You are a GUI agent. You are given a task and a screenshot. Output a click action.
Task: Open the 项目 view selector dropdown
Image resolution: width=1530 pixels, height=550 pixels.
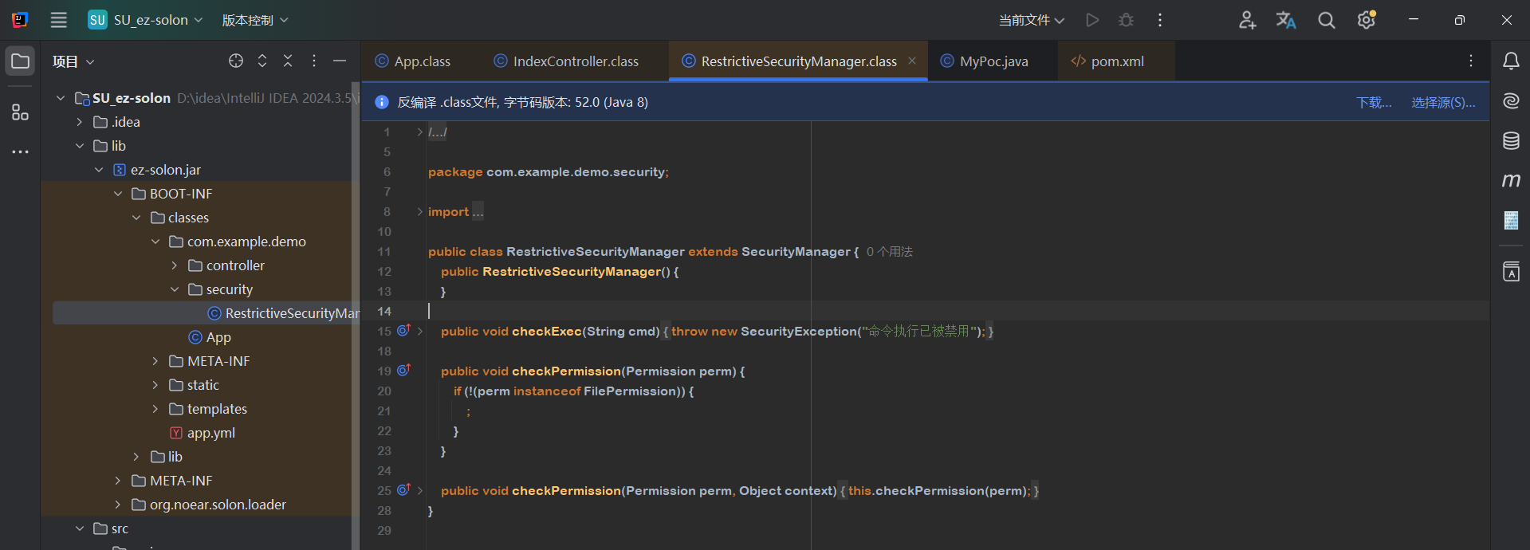73,61
